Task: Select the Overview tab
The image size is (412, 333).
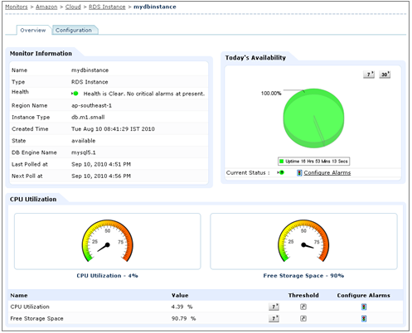Action: tap(33, 30)
